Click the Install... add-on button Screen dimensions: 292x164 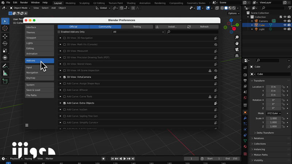171,27
